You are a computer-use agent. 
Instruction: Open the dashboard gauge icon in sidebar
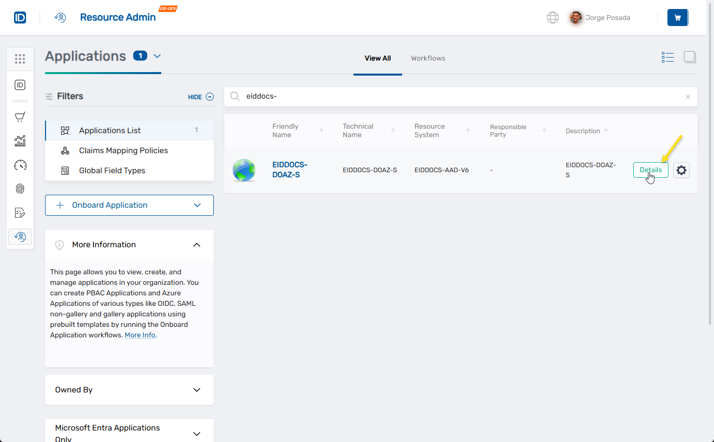(x=20, y=165)
